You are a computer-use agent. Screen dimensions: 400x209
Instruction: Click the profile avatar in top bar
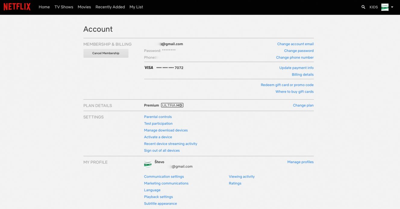pos(385,7)
